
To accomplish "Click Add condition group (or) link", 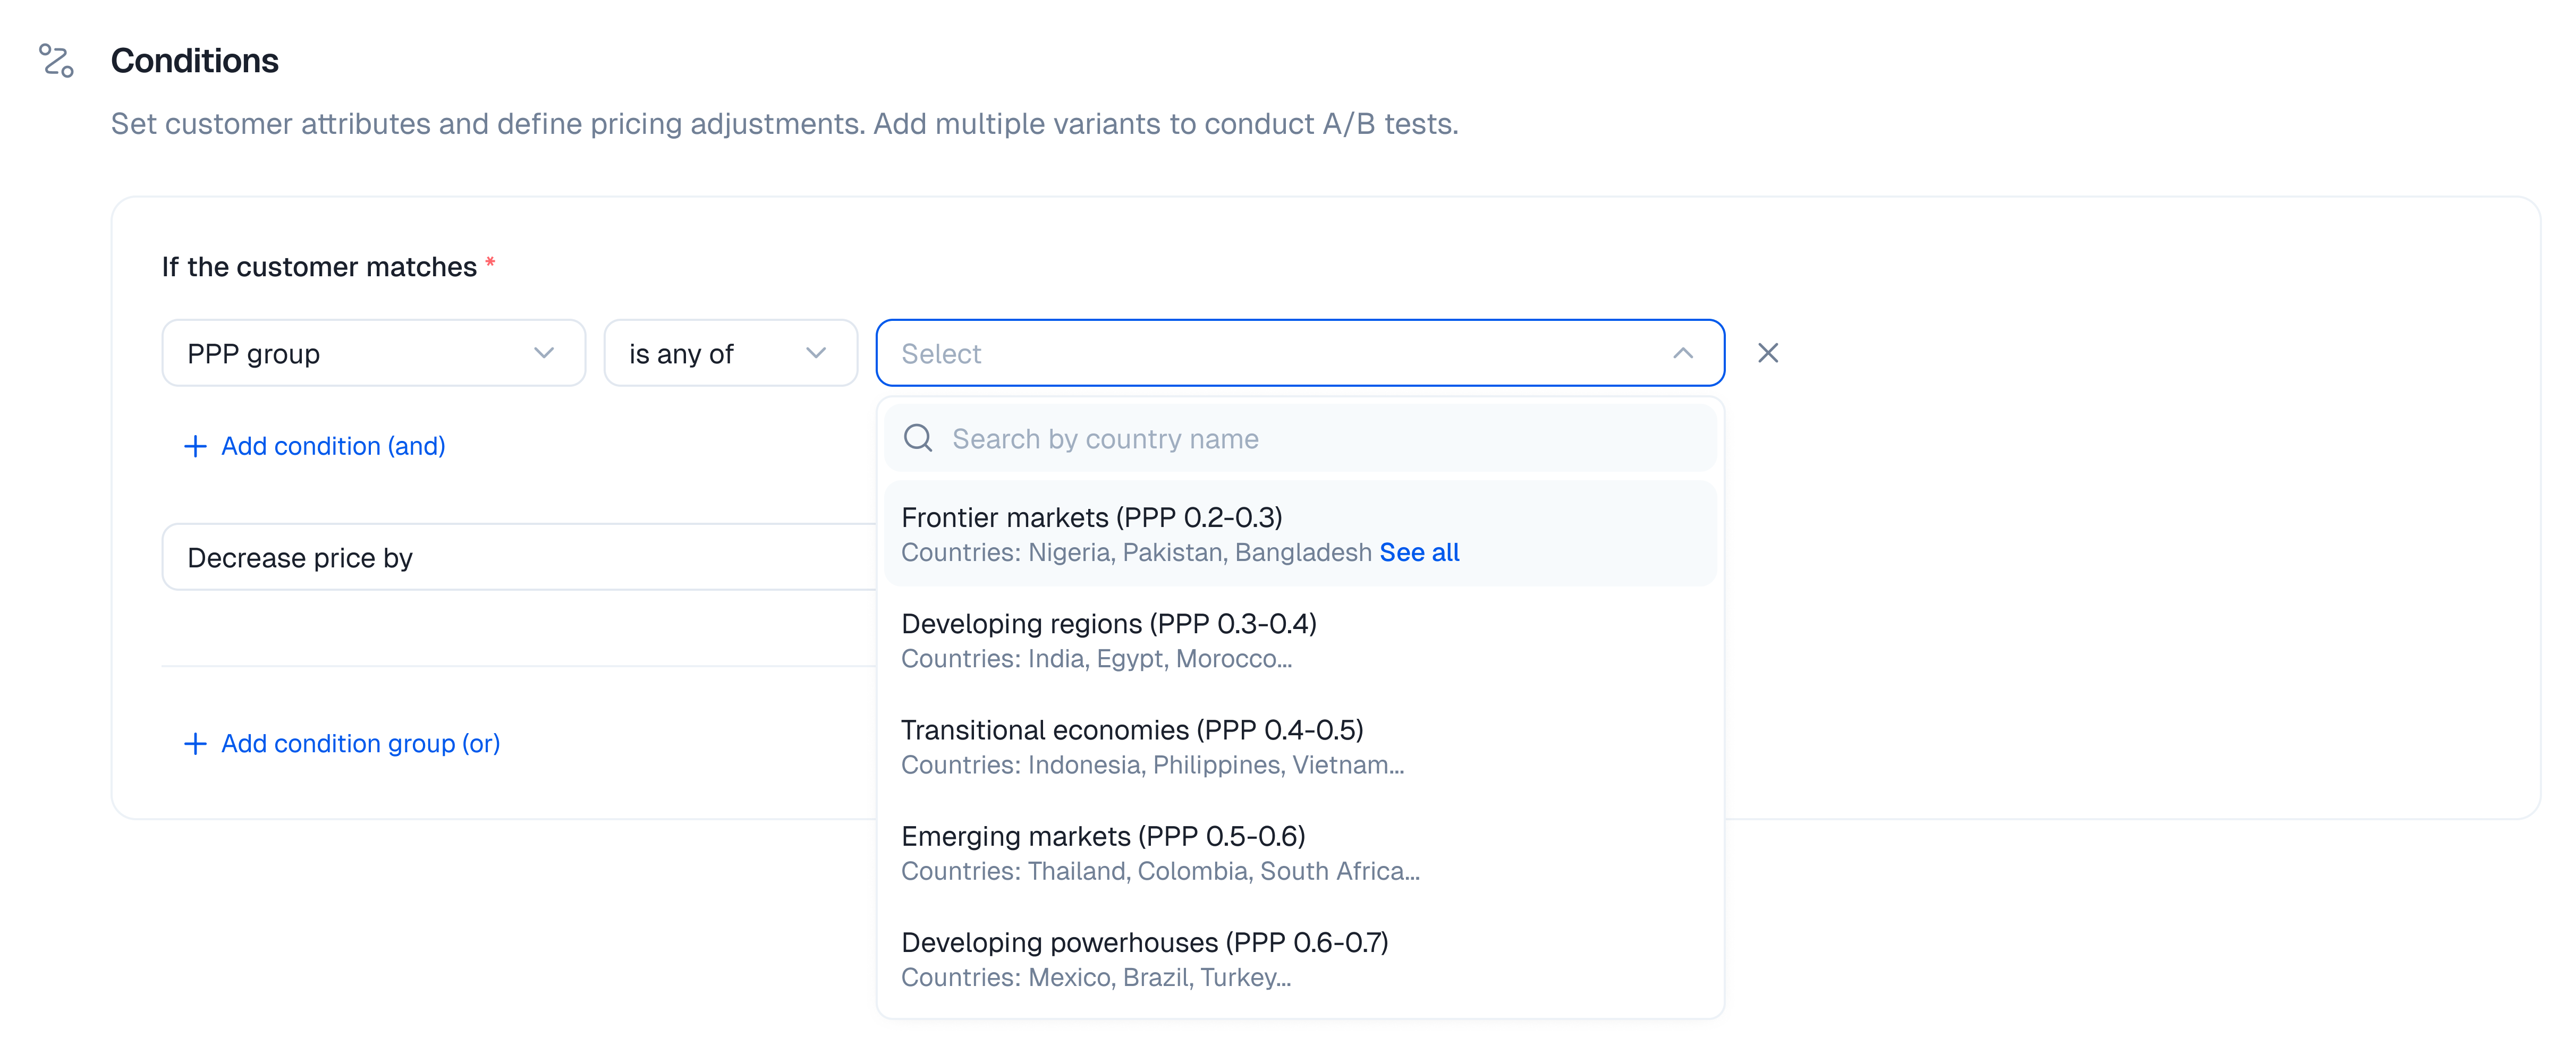I will click(360, 744).
